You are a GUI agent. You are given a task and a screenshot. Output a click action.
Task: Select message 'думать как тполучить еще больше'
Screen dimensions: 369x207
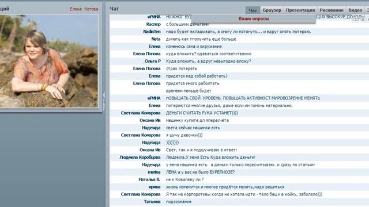(201, 39)
